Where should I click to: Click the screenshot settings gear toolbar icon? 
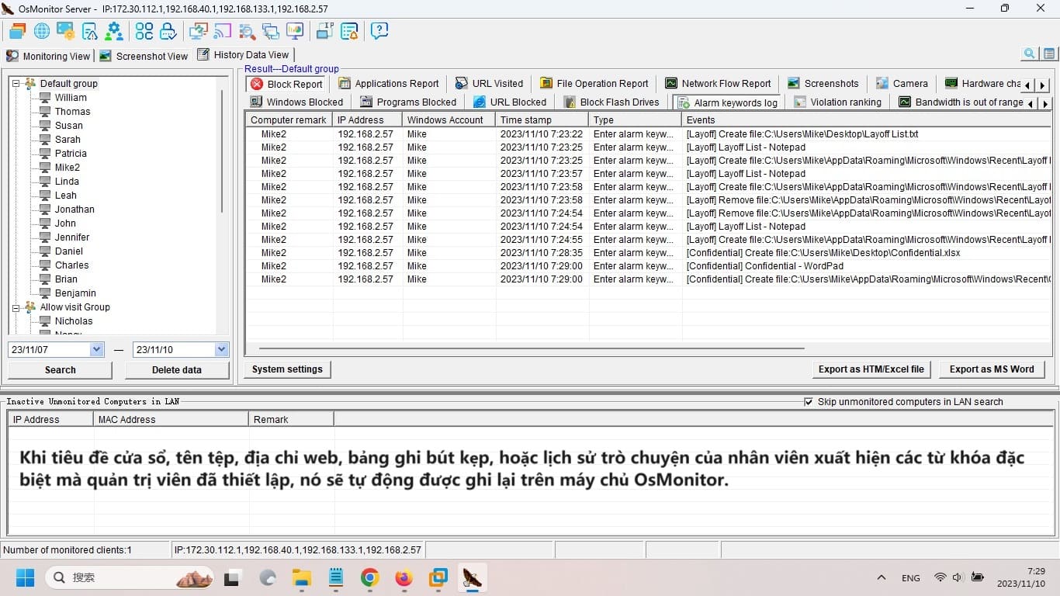point(66,31)
